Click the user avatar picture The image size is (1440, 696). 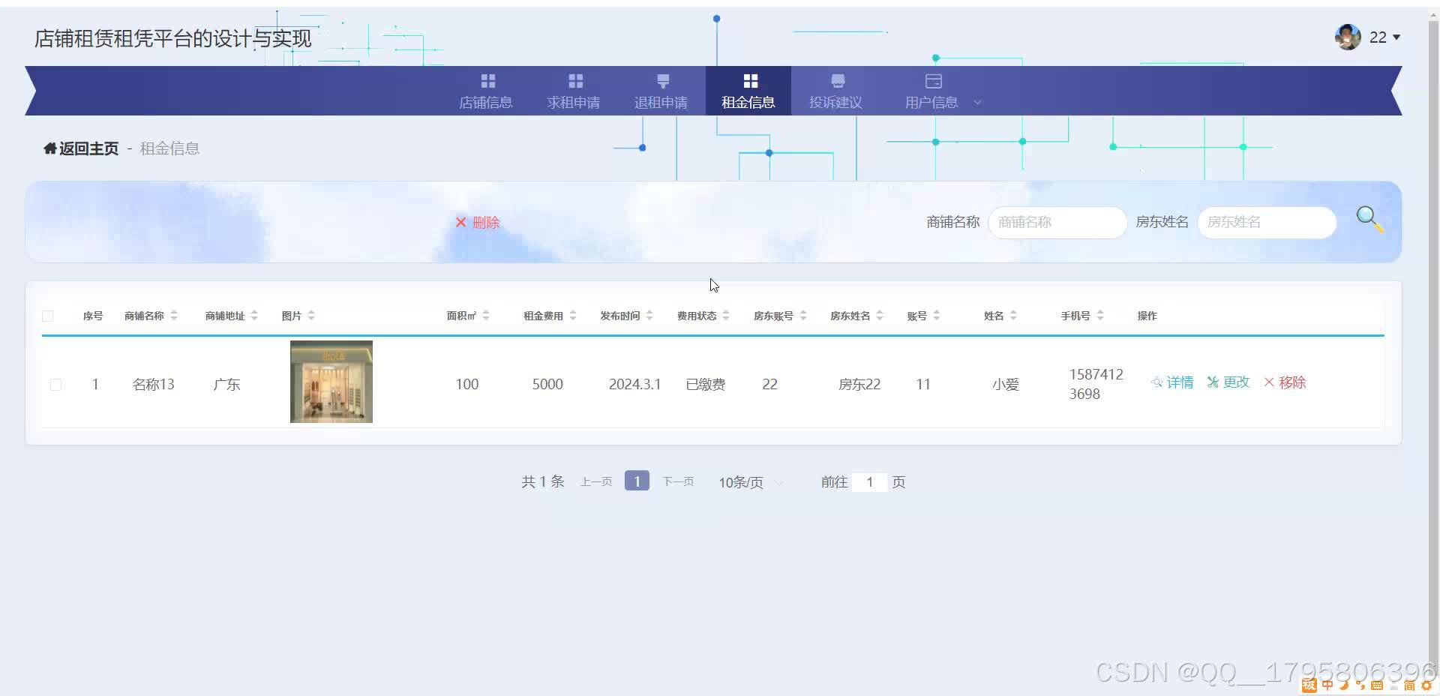pos(1348,37)
